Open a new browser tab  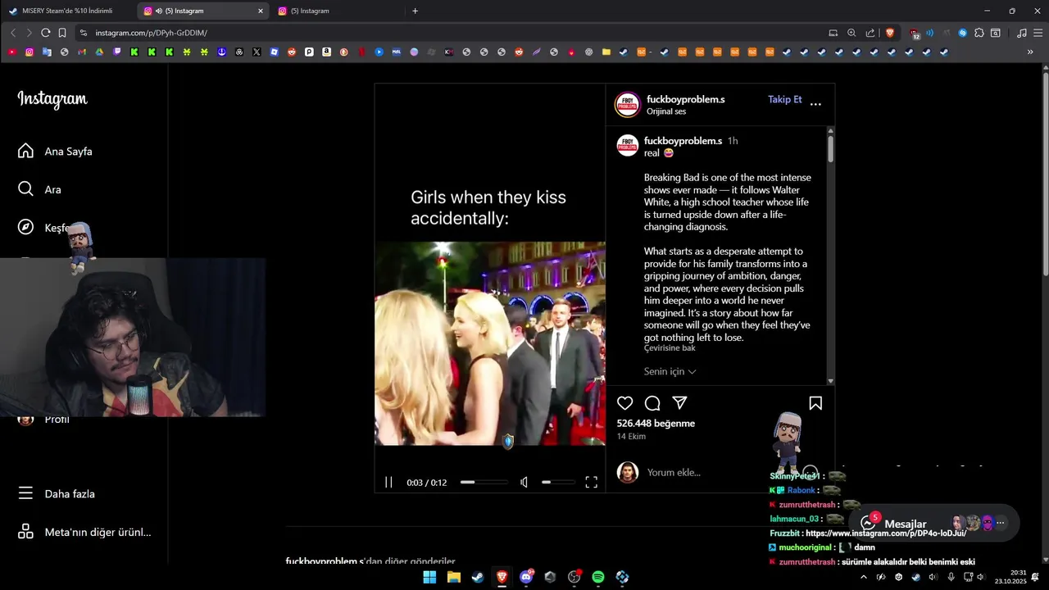[x=415, y=11]
